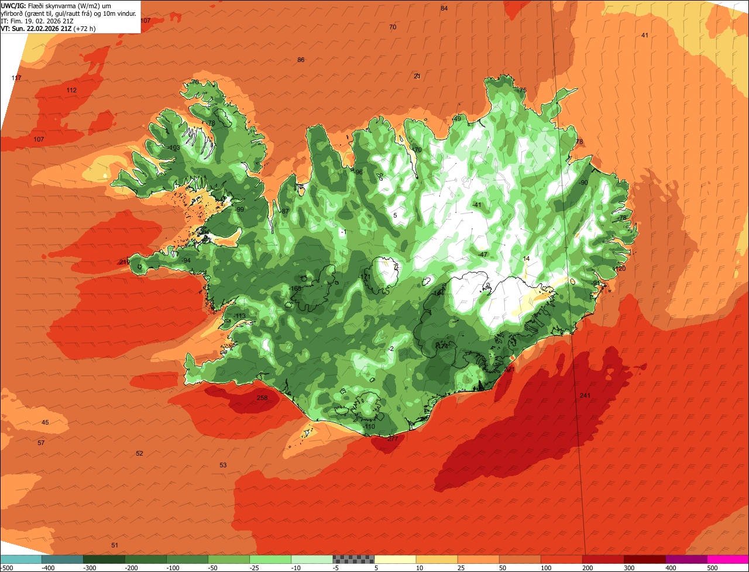Viewport: 749px width, 572px height.
Task: Click the '45' value in the southwest ocean
Action: click(x=45, y=422)
